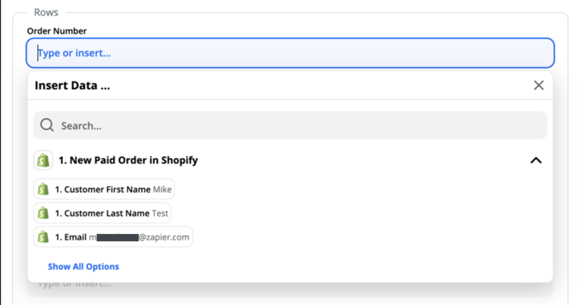Collapse the New Paid Order in Shopify section
Image resolution: width=582 pixels, height=305 pixels.
[536, 160]
